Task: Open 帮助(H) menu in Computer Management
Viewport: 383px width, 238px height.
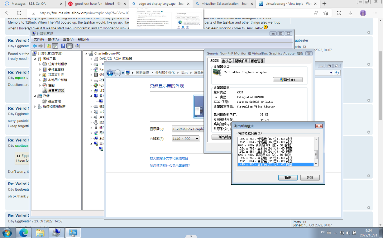Action: coord(83,40)
